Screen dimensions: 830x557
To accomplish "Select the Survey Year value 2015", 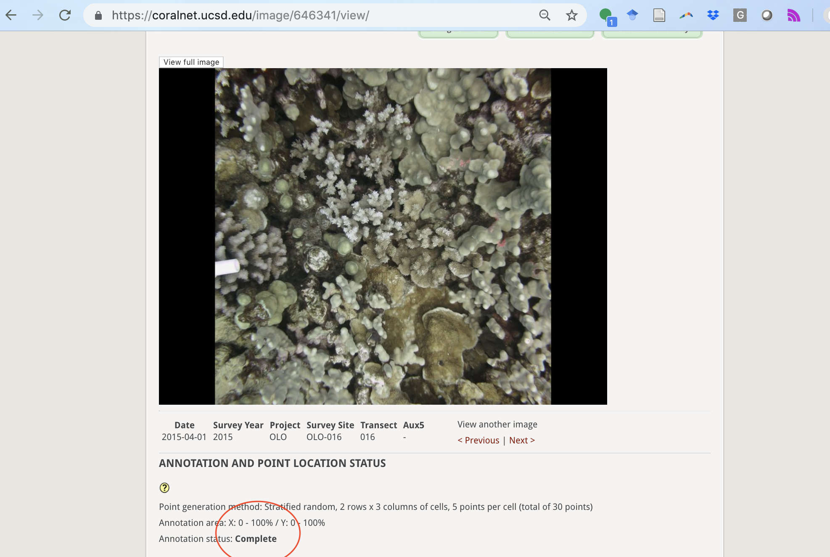I will pos(223,437).
